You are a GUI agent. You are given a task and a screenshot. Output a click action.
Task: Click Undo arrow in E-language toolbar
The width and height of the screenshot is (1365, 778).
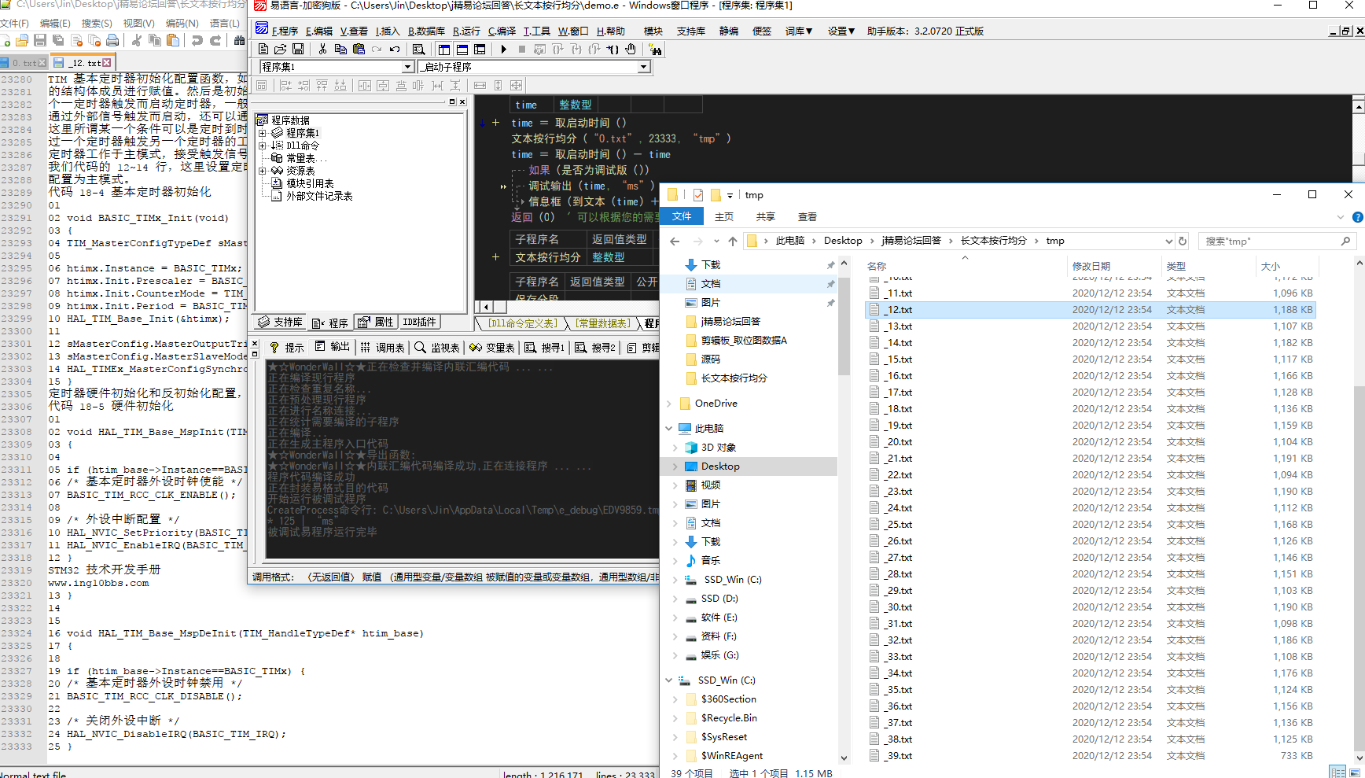tap(395, 49)
